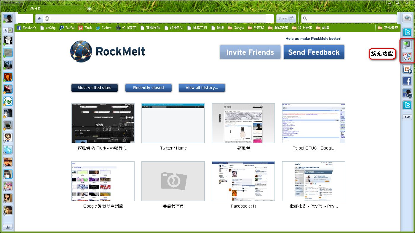Expand the 其他書籤 folder
This screenshot has height=233, width=415.
click(x=388, y=28)
